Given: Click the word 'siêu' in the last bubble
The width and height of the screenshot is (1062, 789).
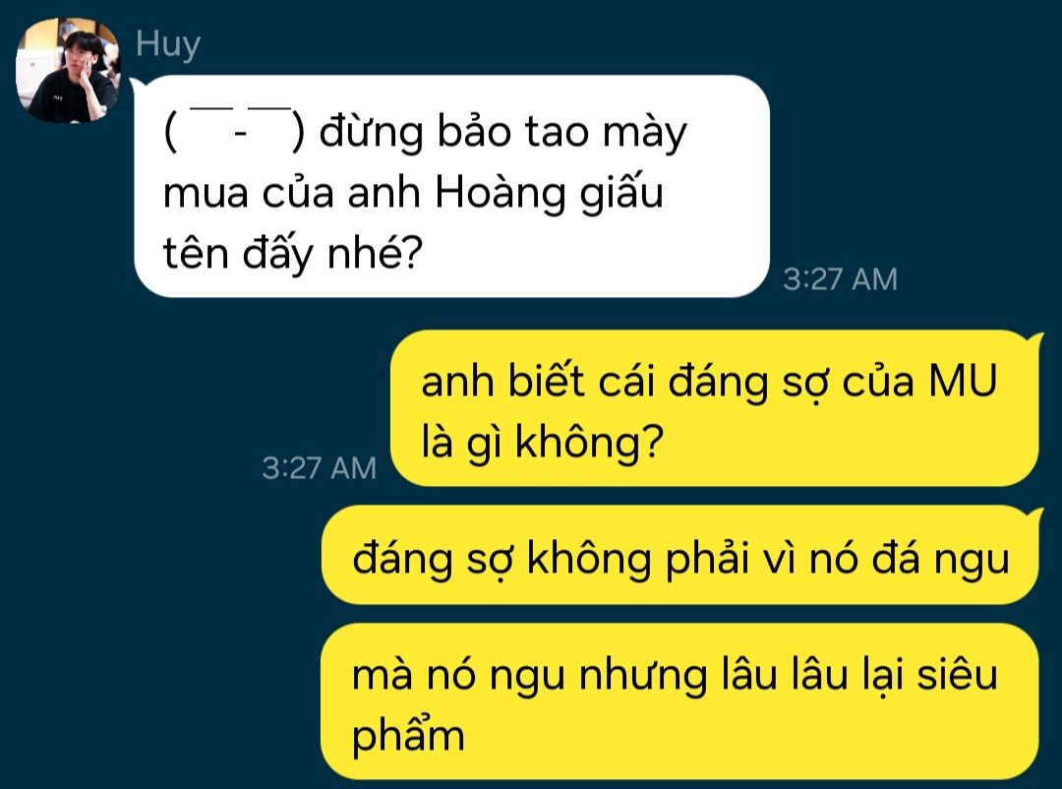Looking at the screenshot, I should 957,675.
